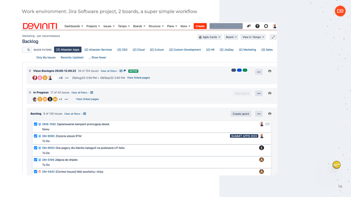Screen dimensions: 351x197
Task: Click the priority icon on DM-5442
Action: coord(40,171)
